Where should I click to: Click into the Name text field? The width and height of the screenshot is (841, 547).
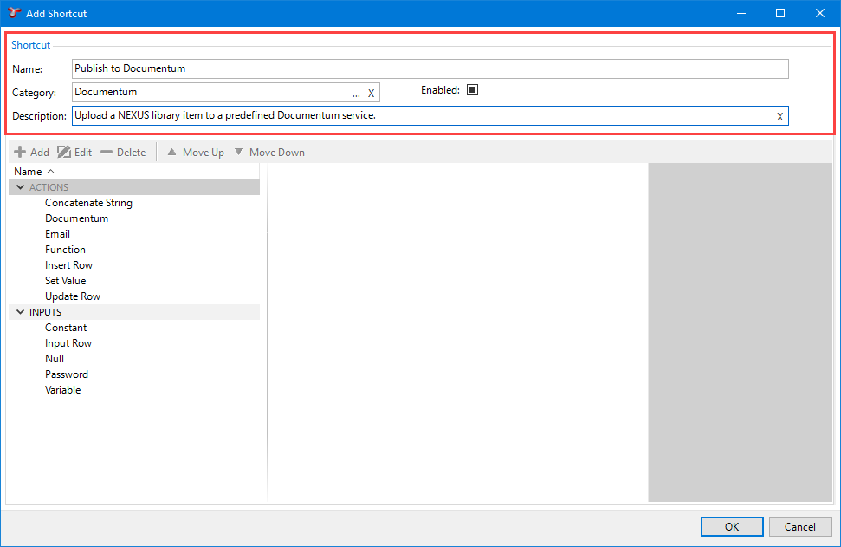pyautogui.click(x=430, y=68)
